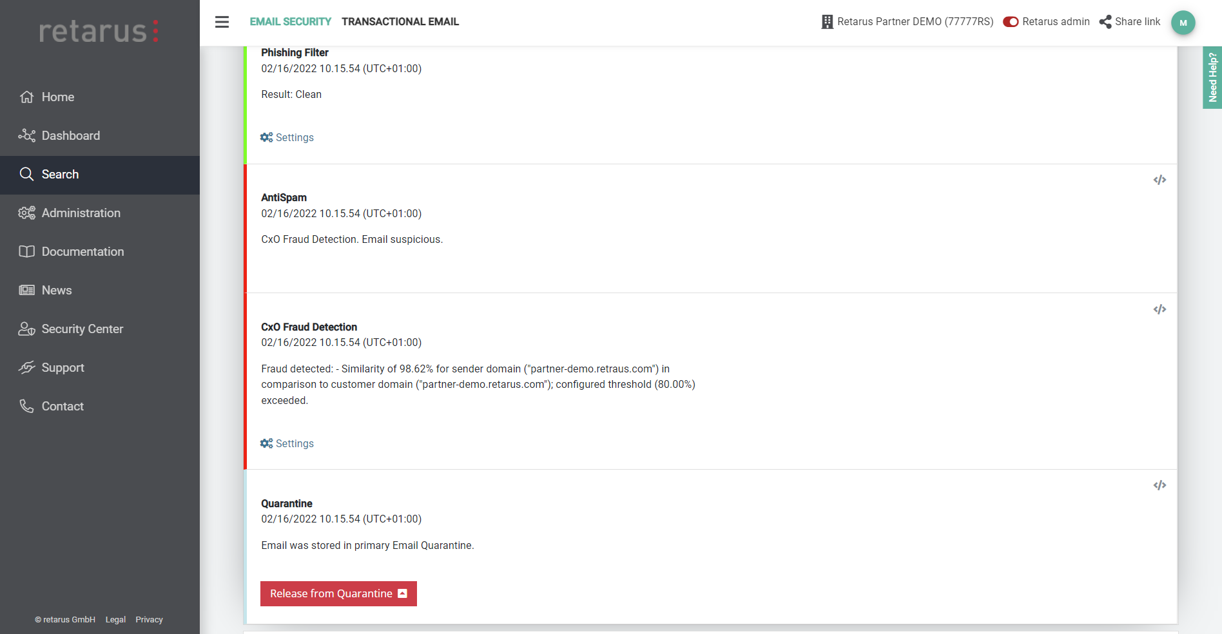Show raw code for CxO Fraud Detection entry
This screenshot has height=634, width=1222.
(1159, 309)
